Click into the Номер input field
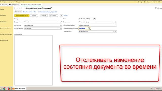Viewport: 162px width, 91px height. pos(43,19)
